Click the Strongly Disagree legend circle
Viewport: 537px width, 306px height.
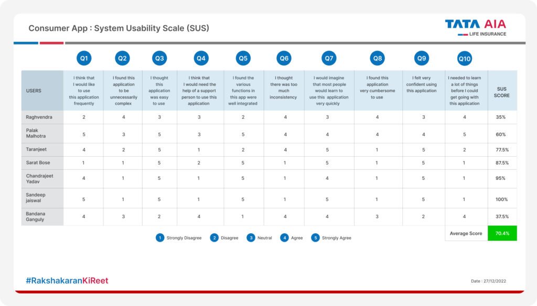click(x=160, y=238)
